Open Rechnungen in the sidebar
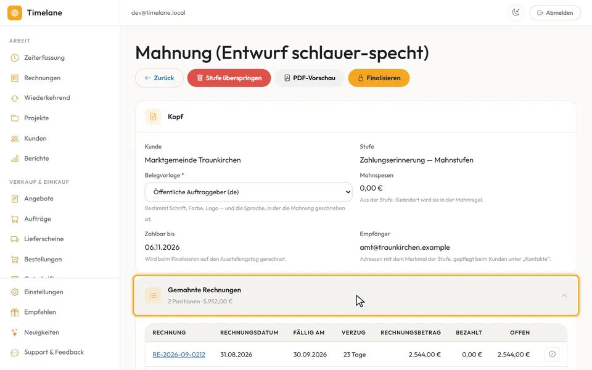 (43, 78)
